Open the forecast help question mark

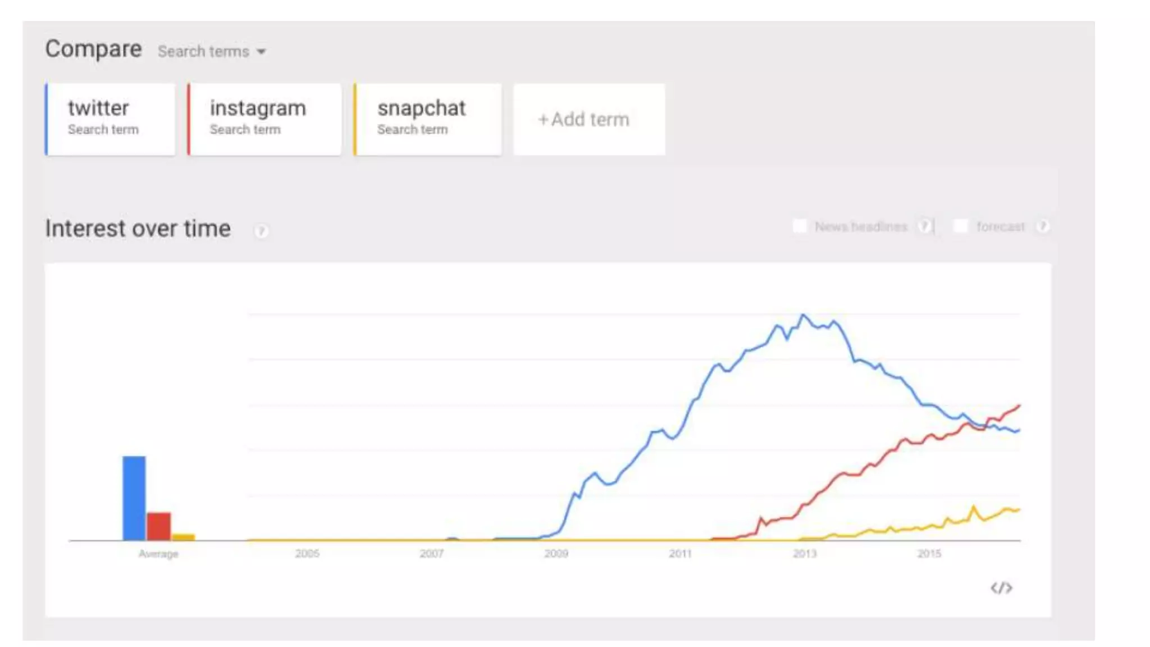[x=1043, y=226]
